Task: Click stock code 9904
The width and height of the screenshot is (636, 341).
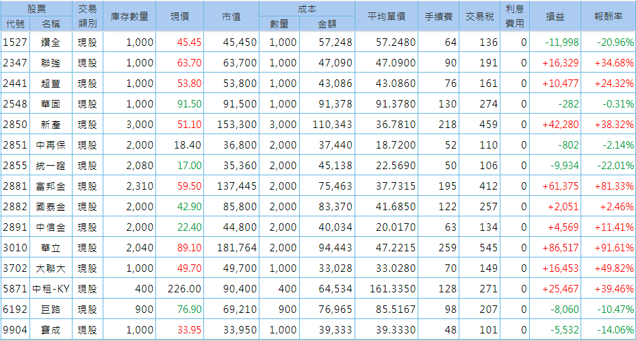Action: click(15, 330)
